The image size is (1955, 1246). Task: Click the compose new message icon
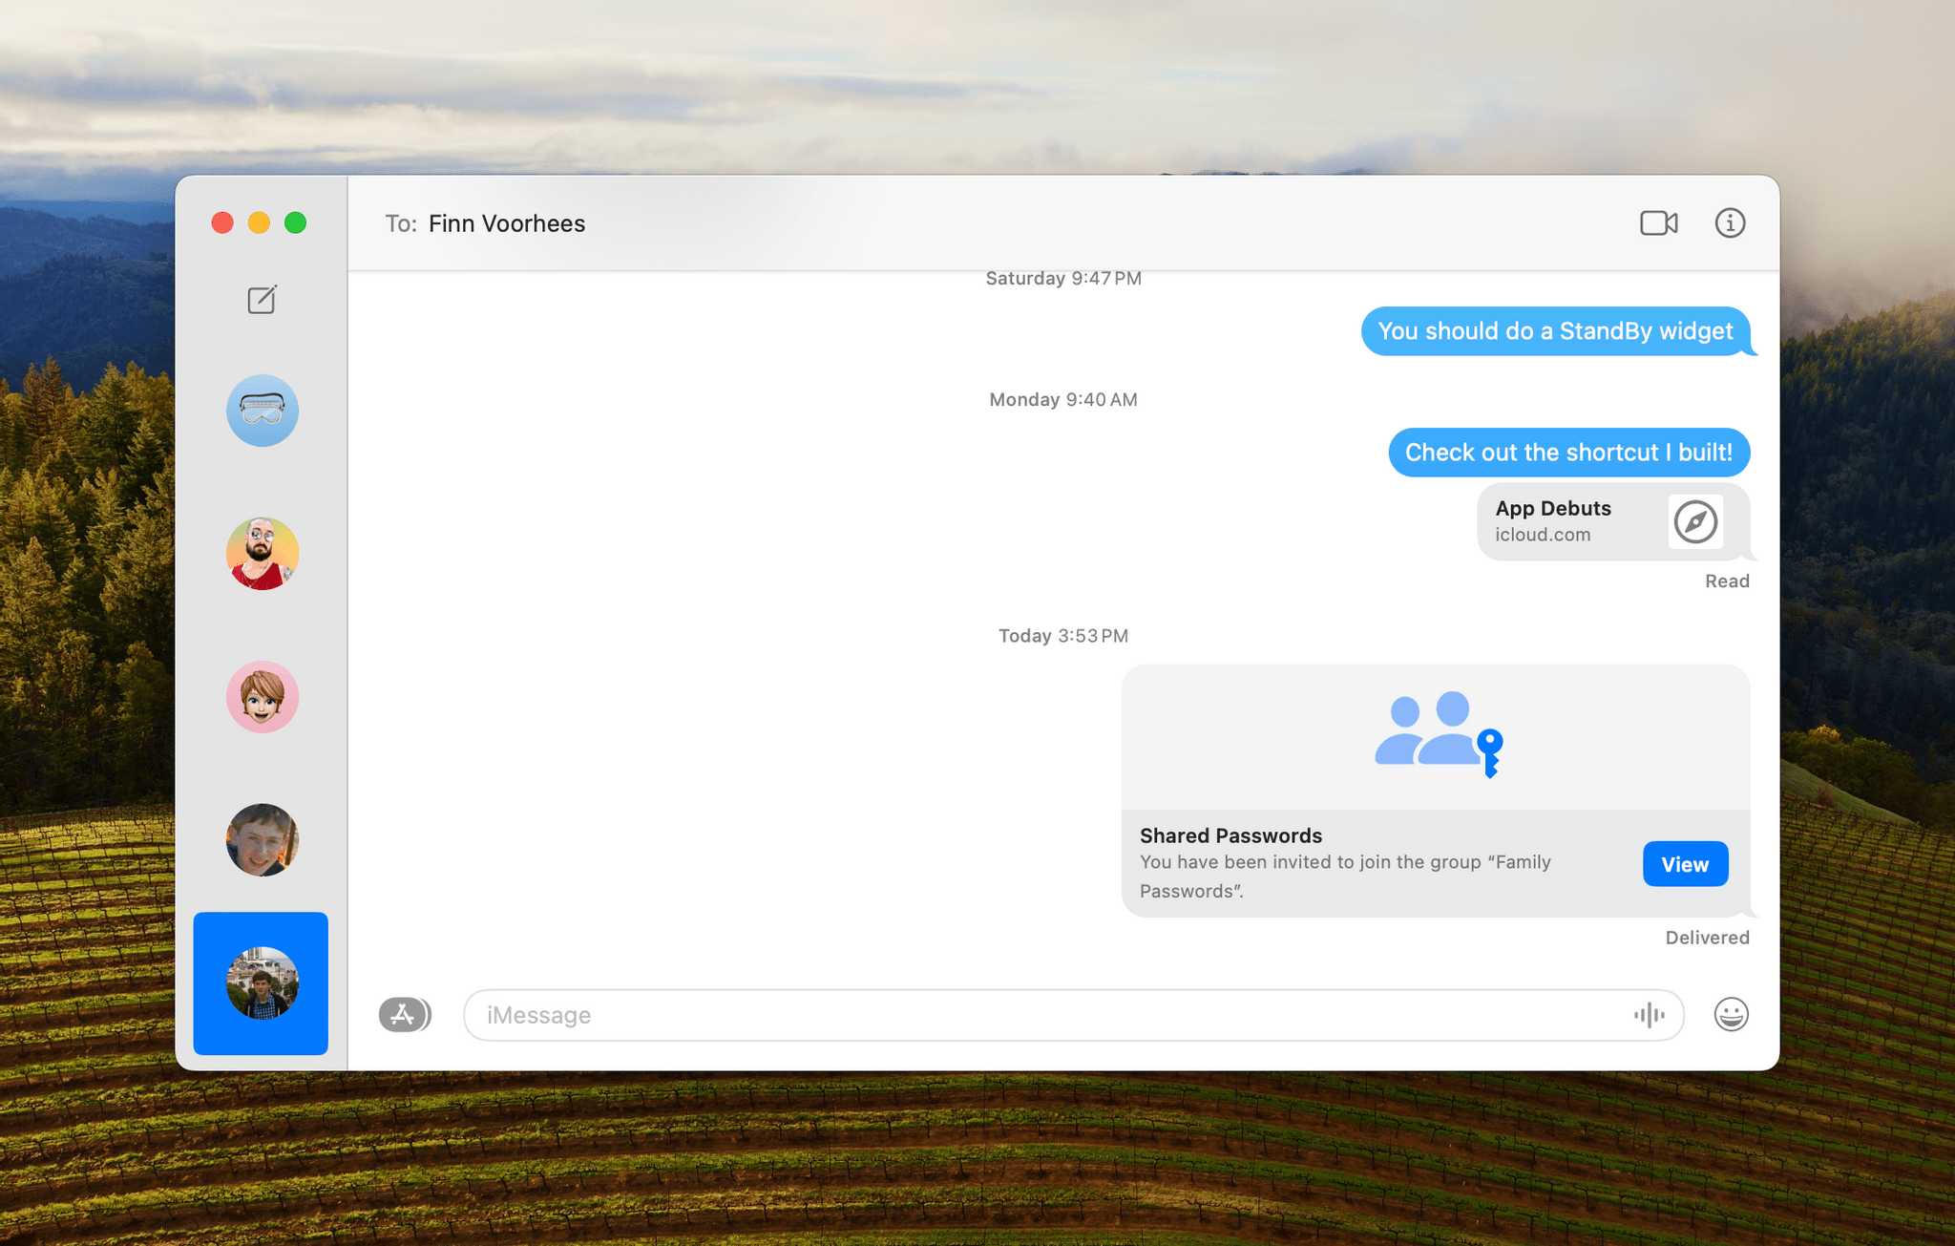[261, 298]
